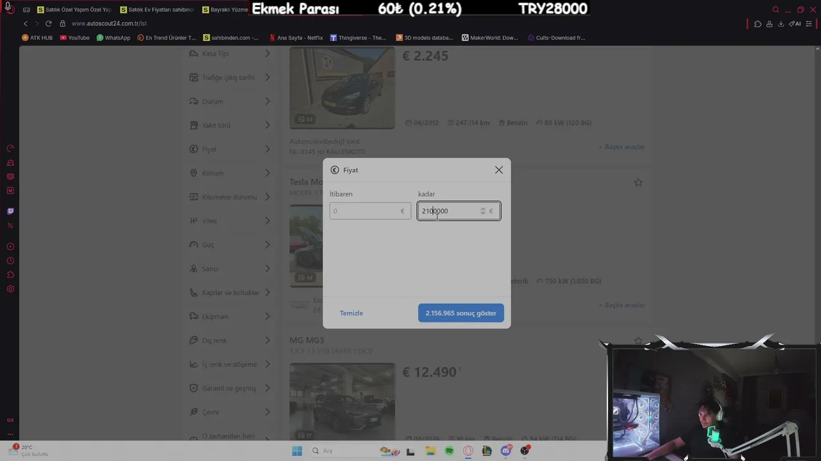This screenshot has height=461, width=821.
Task: Open the Ekipman filter
Action: [230, 316]
